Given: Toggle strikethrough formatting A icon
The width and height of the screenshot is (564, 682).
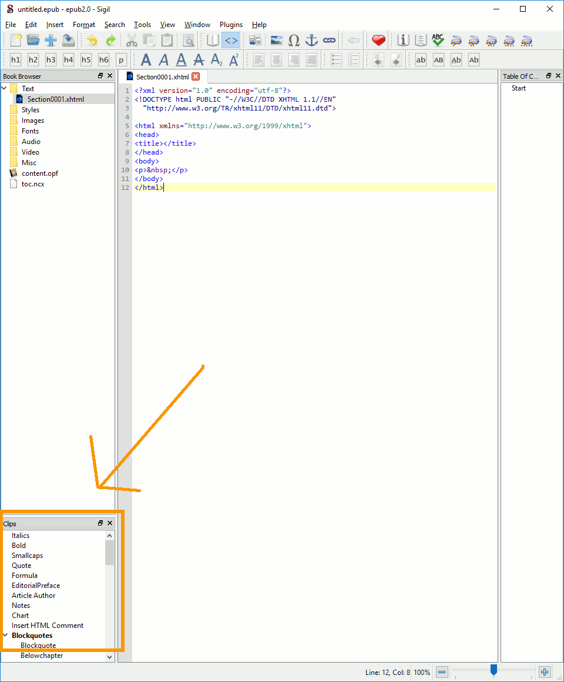Looking at the screenshot, I should (x=199, y=59).
